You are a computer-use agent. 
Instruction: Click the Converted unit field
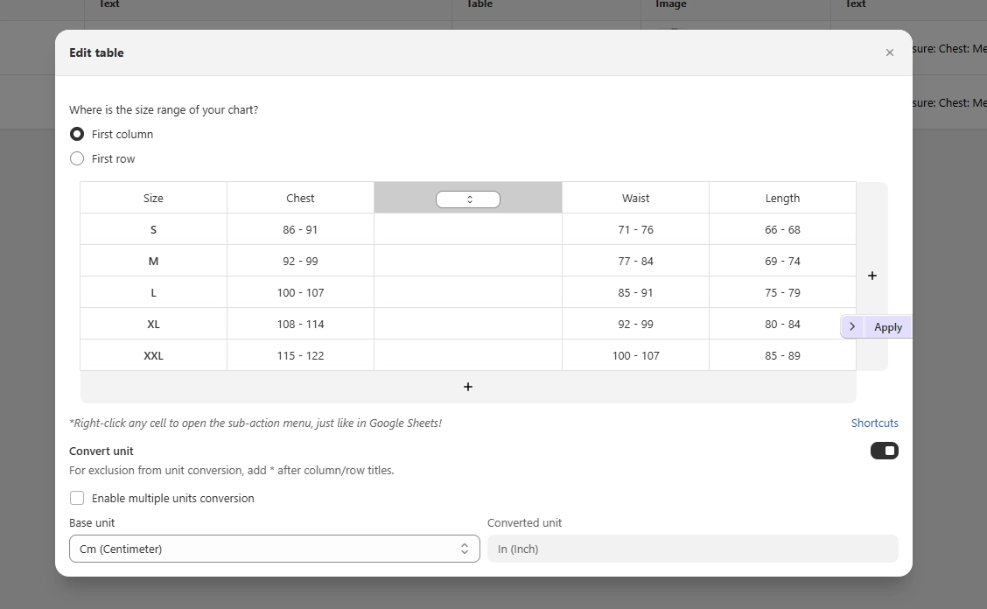click(692, 549)
